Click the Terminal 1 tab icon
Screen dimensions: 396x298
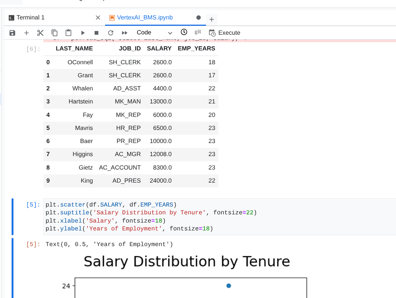coord(11,18)
